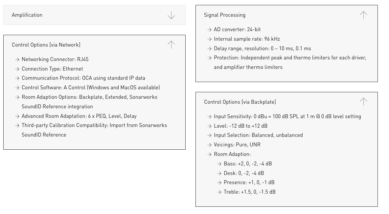Click the Amplification heading text

pyautogui.click(x=27, y=15)
